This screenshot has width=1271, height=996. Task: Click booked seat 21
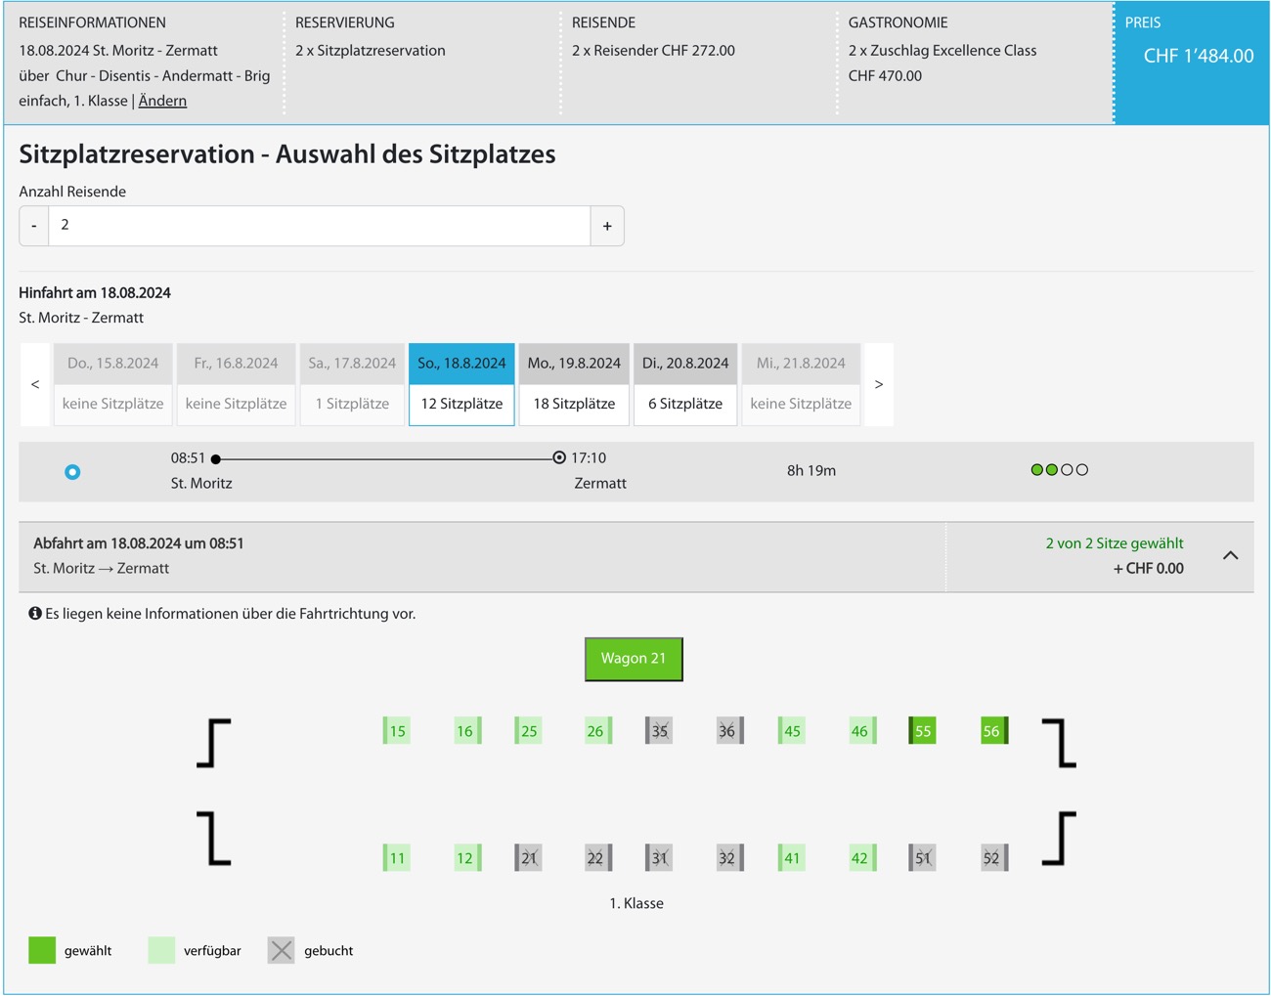pos(528,858)
